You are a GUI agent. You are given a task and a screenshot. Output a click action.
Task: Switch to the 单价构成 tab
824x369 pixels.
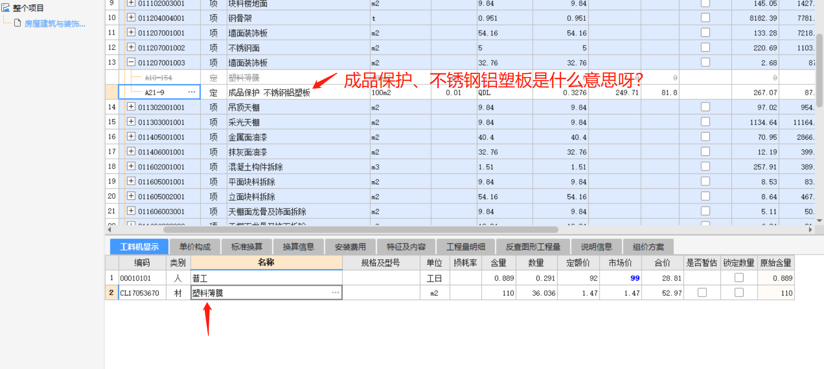pyautogui.click(x=195, y=247)
